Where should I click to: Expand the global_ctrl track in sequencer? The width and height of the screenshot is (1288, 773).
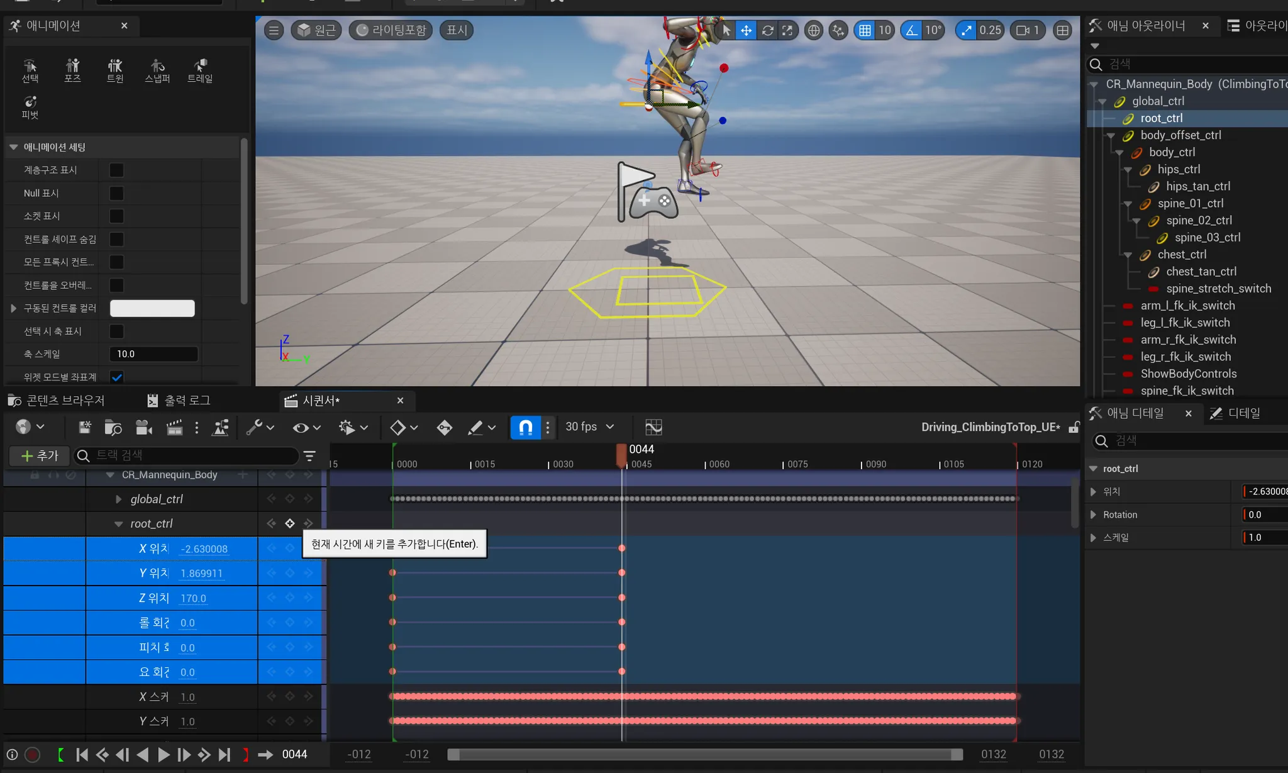point(119,499)
